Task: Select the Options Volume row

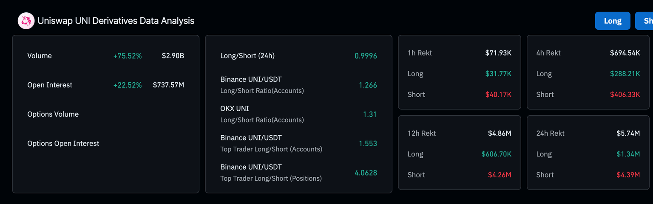Action: 53,115
